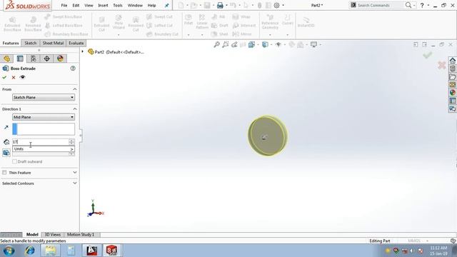The height and width of the screenshot is (257, 457).
Task: Expand the Thin Feature section
Action: point(75,173)
